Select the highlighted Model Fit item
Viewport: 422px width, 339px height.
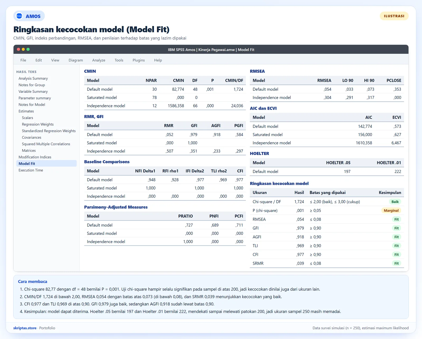[46, 163]
